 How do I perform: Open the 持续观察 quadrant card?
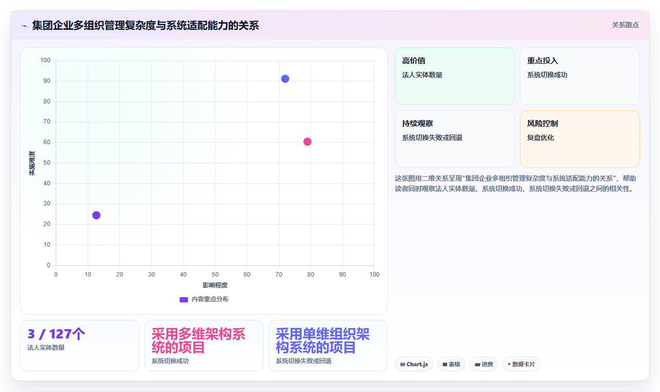(455, 139)
